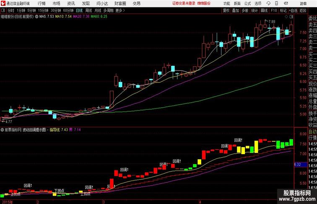The height and width of the screenshot is (204, 317).
Task: Switch to 30分钟 period tab
Action: [56, 10]
